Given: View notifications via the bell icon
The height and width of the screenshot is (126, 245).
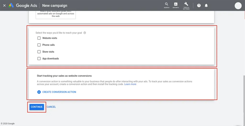Looking at the screenshot, I should click(x=206, y=6).
